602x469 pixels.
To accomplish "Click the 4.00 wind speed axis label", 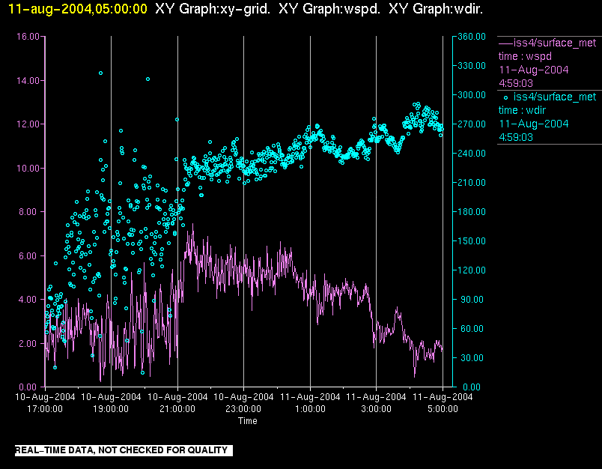I will (29, 299).
